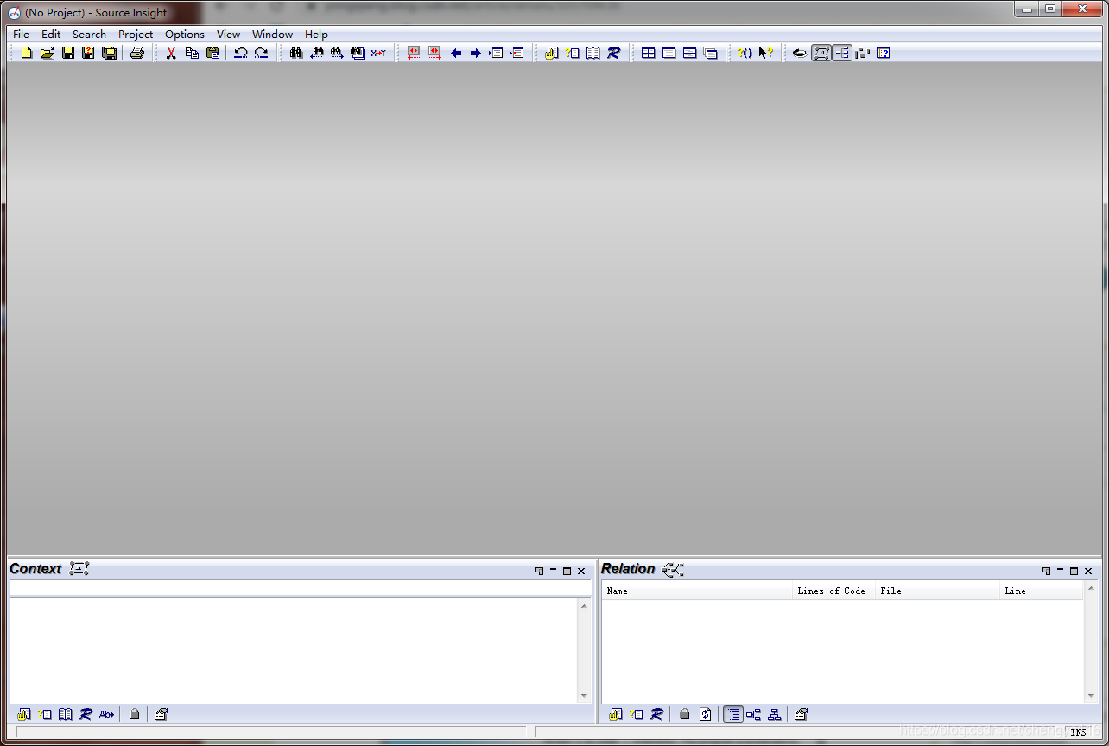Click the Save As disk icon with the question mark
Screen dimensions: 1109x746
click(88, 53)
